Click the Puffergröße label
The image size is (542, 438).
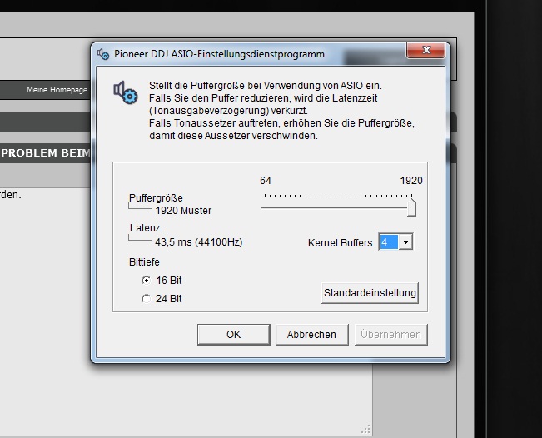pos(156,198)
